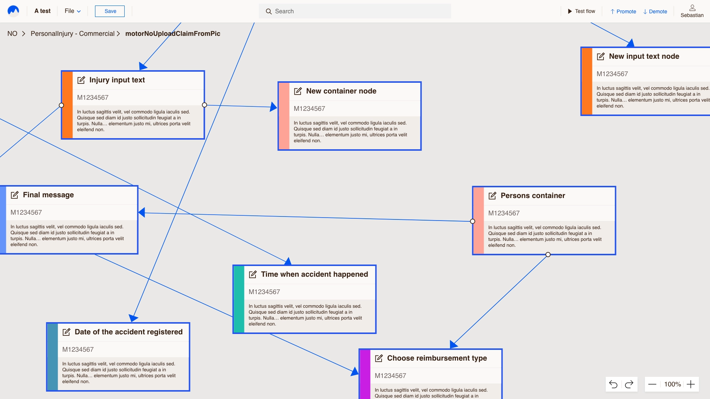Edit the Injury input text node
The height and width of the screenshot is (399, 710).
pos(81,80)
